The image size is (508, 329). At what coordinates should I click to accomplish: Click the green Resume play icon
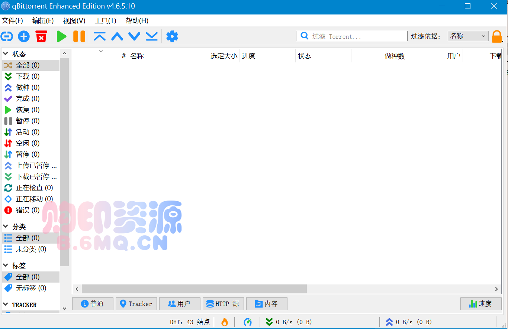point(61,36)
